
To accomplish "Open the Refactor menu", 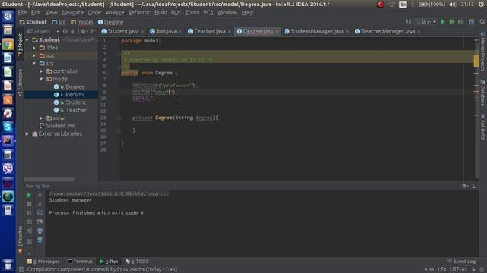I will click(139, 13).
